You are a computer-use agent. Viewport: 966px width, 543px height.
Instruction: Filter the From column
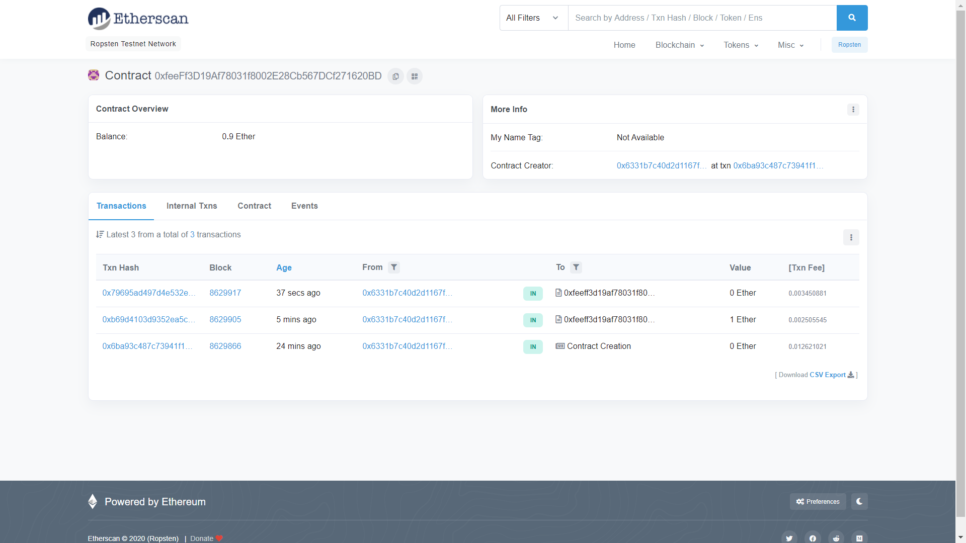tap(394, 267)
